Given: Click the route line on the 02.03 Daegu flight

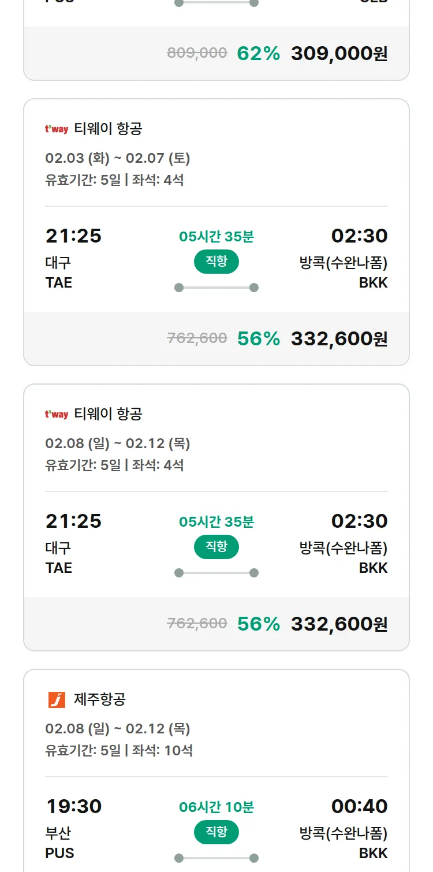Looking at the screenshot, I should tap(216, 288).
